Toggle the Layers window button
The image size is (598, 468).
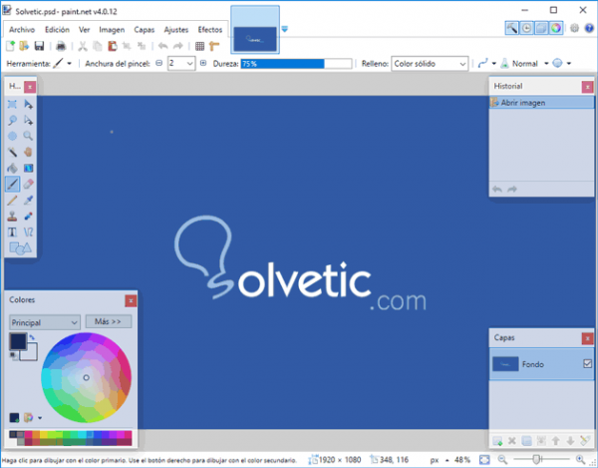pyautogui.click(x=541, y=28)
